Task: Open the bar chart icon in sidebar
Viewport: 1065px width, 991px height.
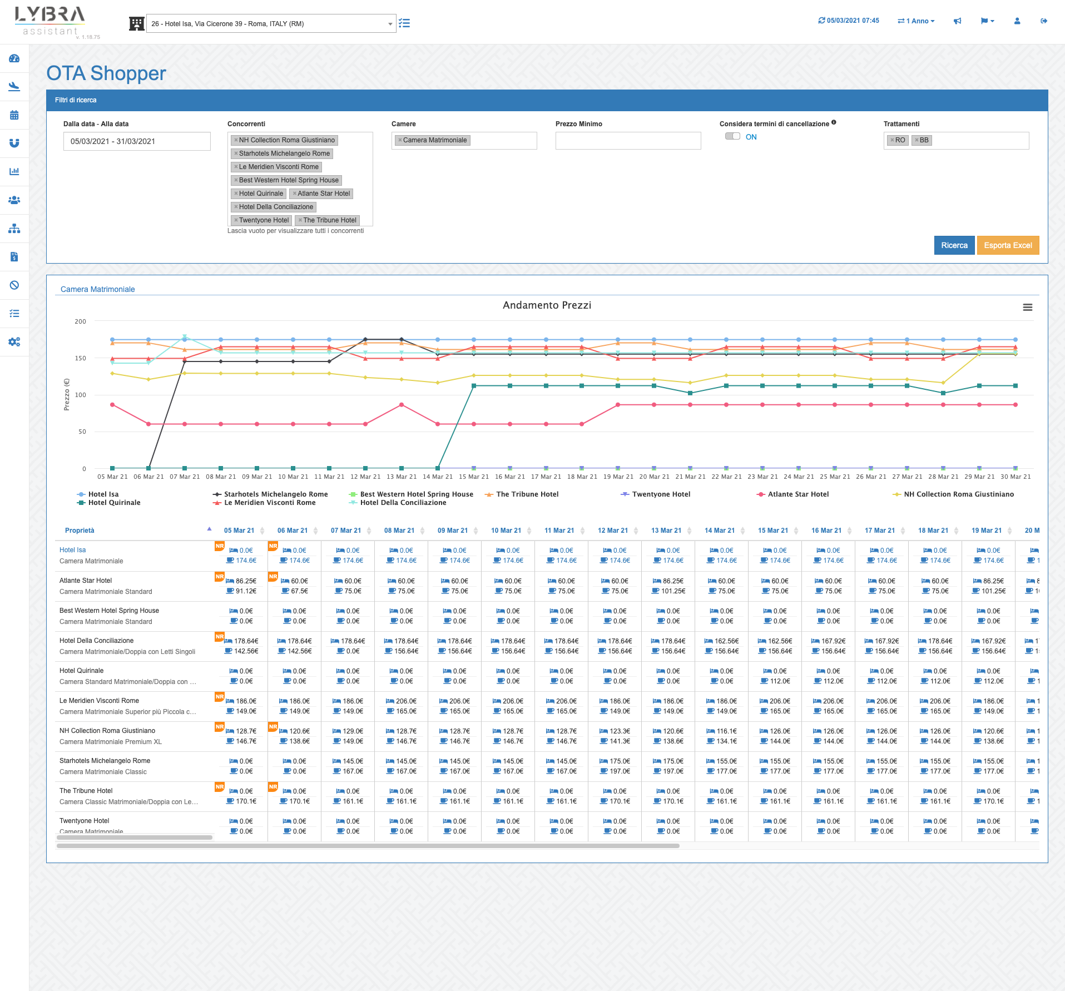Action: [14, 171]
